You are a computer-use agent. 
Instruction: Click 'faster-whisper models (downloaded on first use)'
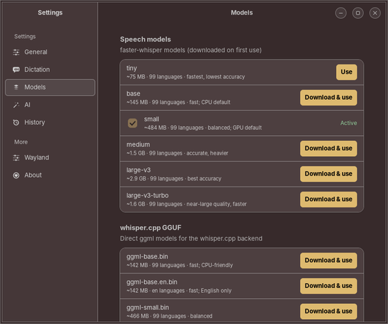(x=191, y=50)
